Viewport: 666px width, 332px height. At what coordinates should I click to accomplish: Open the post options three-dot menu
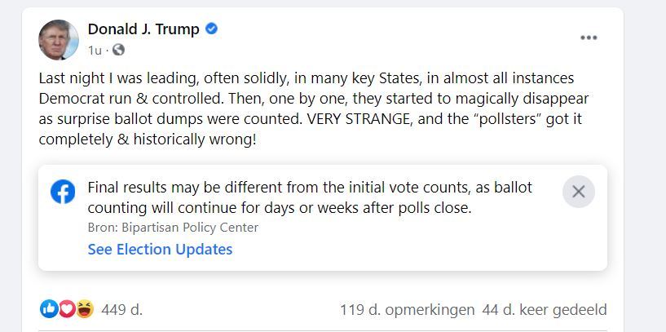(x=589, y=38)
